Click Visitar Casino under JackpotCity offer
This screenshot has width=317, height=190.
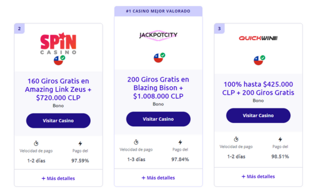[158, 119]
